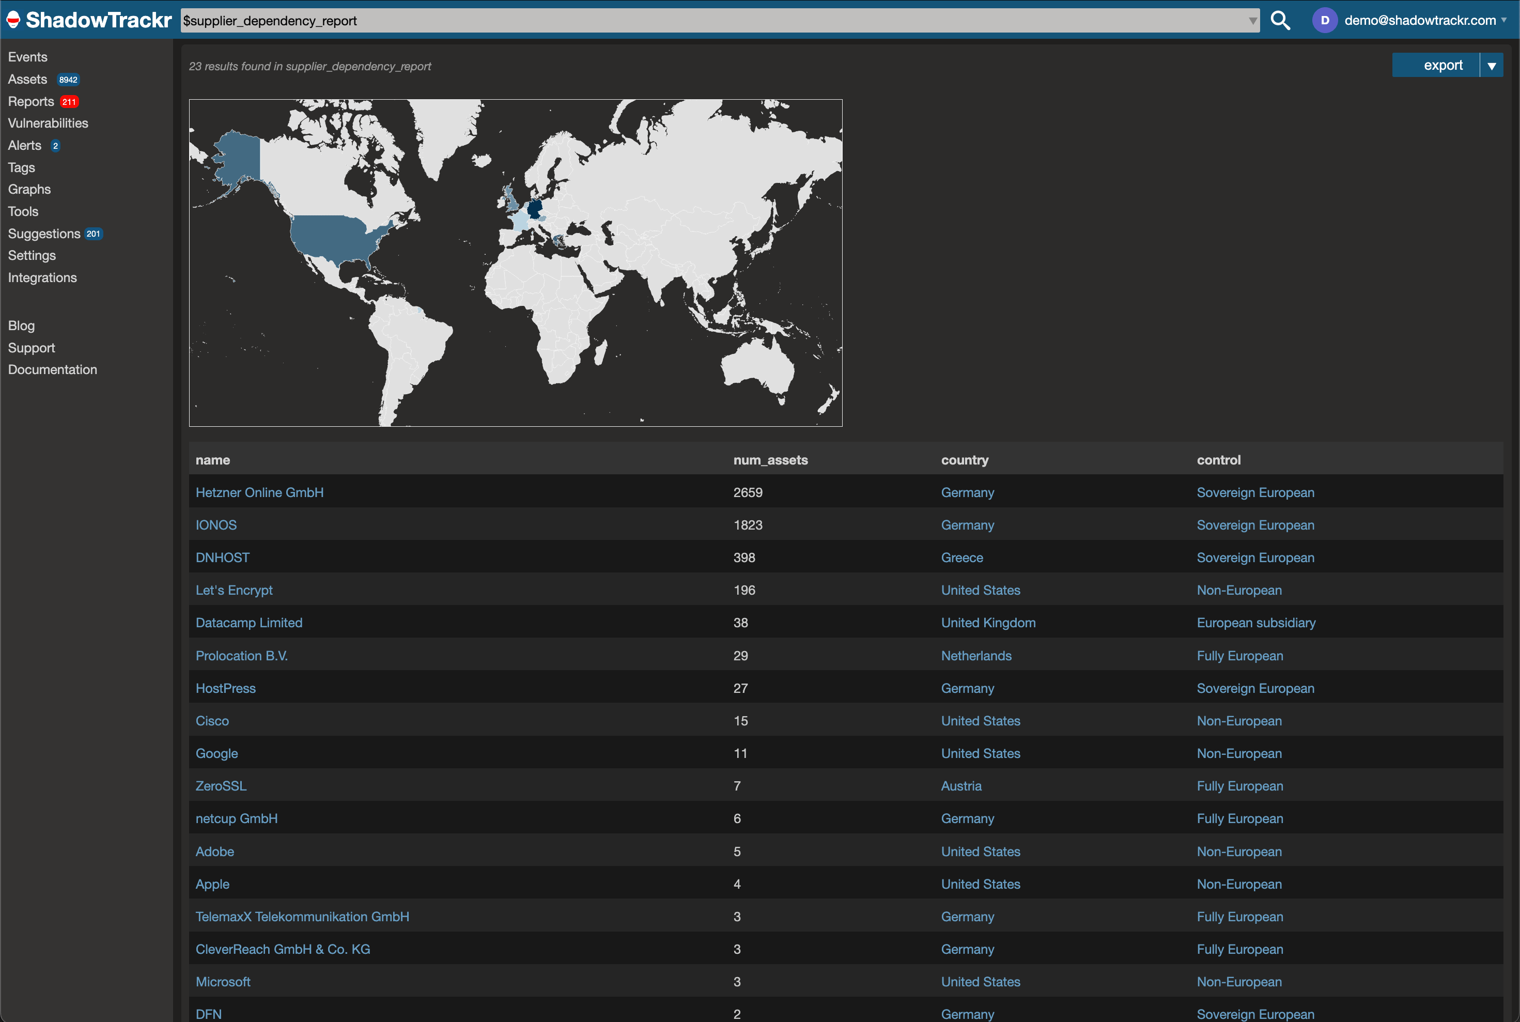Click Sovereign European in Hetzner row
This screenshot has width=1520, height=1022.
tap(1255, 493)
